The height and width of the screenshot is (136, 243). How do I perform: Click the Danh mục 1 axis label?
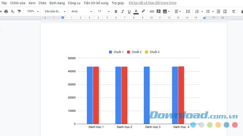click(96, 127)
